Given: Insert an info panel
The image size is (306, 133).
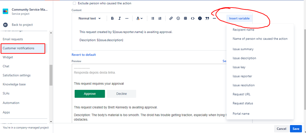Looking at the screenshot, I should pyautogui.click(x=200, y=19).
